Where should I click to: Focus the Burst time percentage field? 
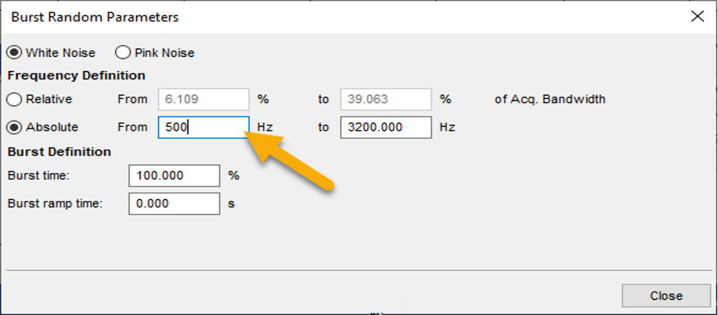pos(174,175)
